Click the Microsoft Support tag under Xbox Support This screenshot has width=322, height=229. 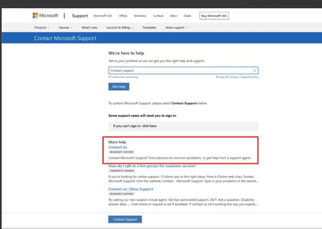point(122,194)
